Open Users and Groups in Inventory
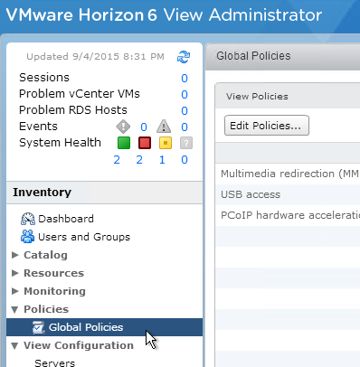The image size is (360, 367). pos(84,237)
